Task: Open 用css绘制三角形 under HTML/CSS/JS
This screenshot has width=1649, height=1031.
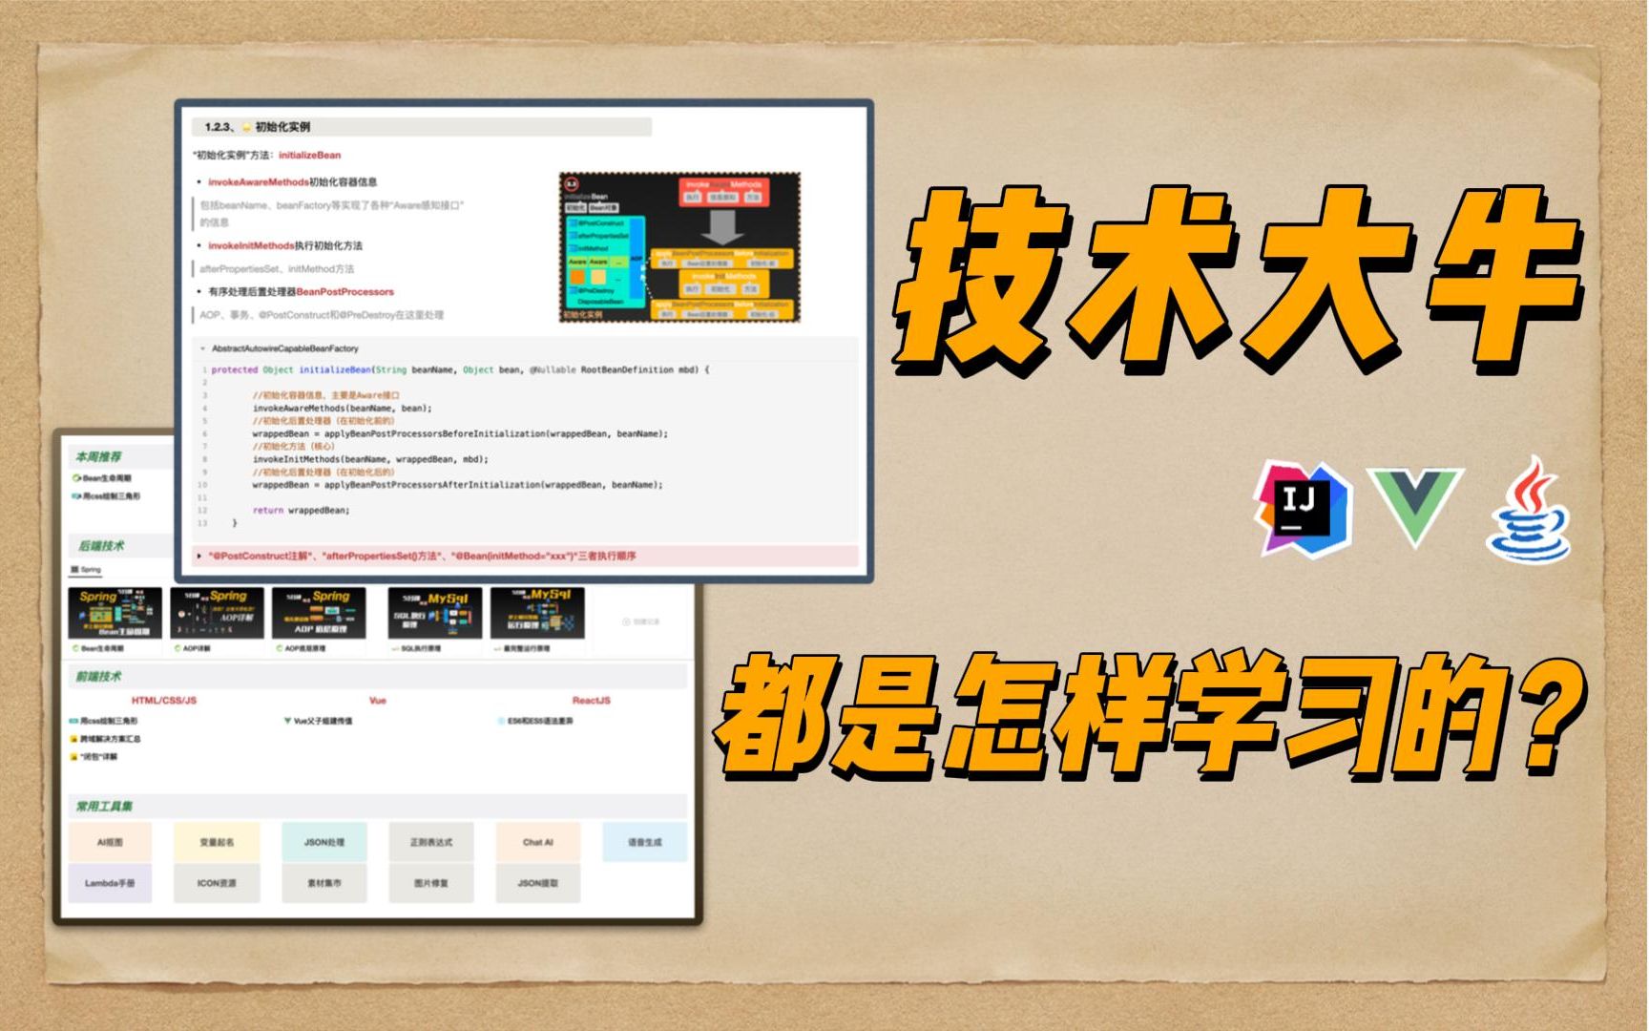Action: point(104,721)
